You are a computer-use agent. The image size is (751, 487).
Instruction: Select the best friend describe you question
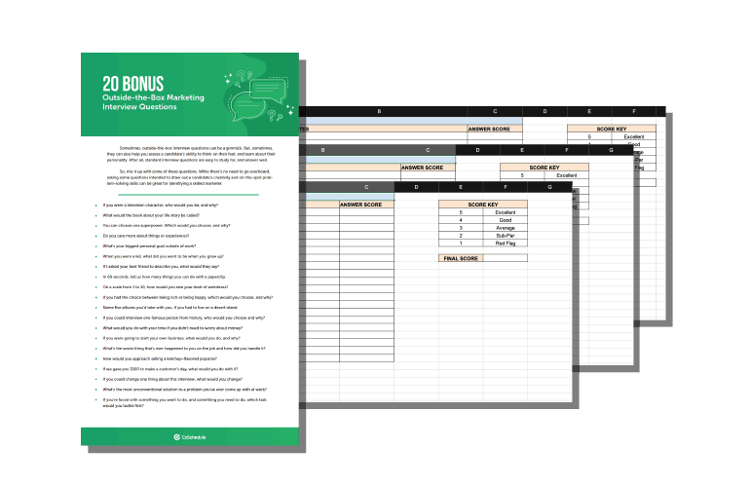161,267
